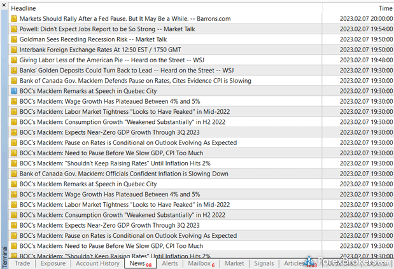Click the news icon beside Markets Should Rally headline

point(14,18)
